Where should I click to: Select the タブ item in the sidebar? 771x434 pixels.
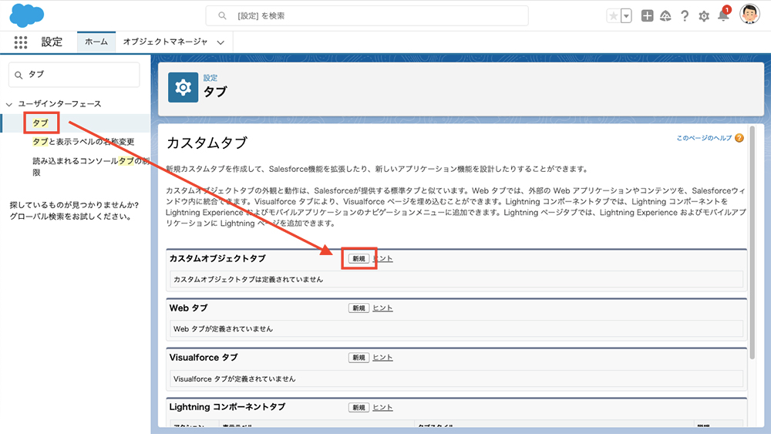(40, 123)
